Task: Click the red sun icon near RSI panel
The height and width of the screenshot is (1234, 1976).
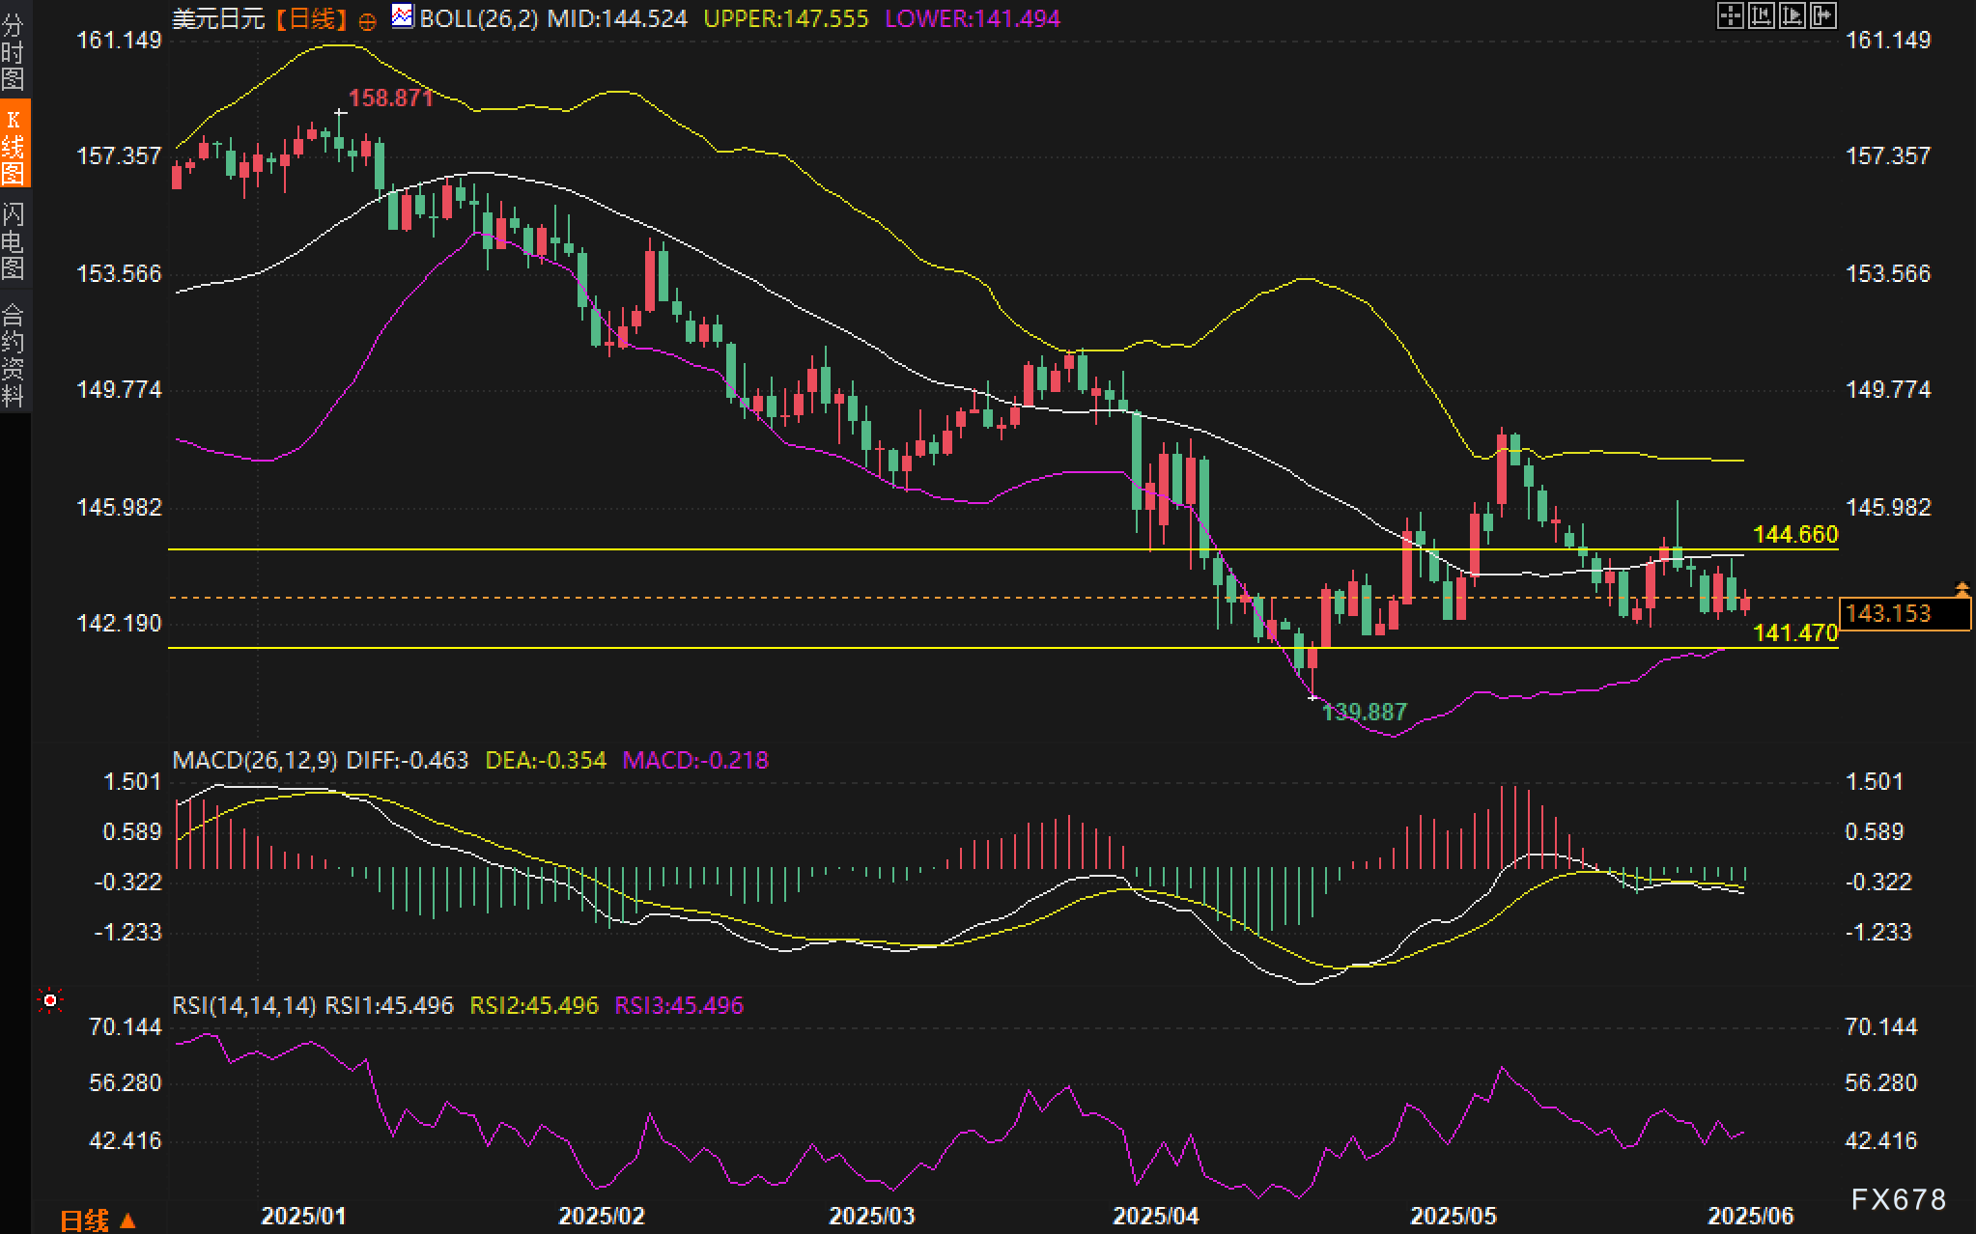Action: click(x=49, y=1001)
